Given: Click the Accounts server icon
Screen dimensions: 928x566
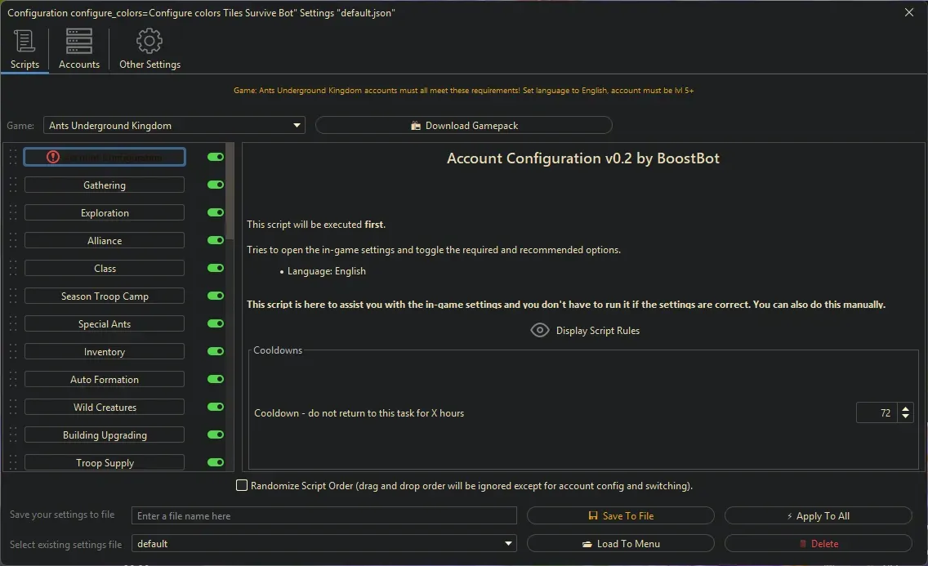Looking at the screenshot, I should click(78, 40).
